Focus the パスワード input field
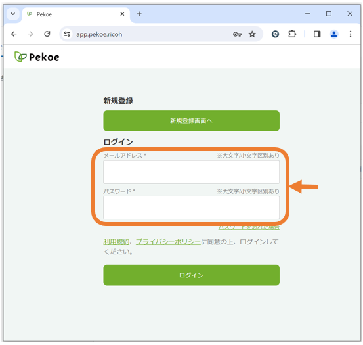Viewport: 363px width, 345px height. coord(191,208)
